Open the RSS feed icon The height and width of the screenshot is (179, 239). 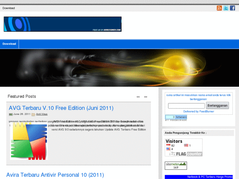(219, 8)
